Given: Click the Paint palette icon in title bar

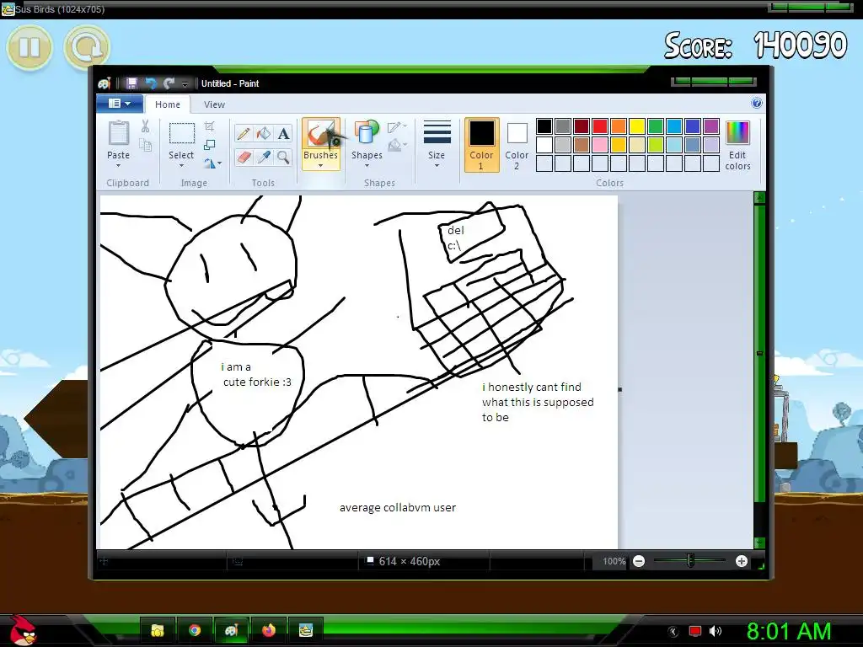Looking at the screenshot, I should [x=105, y=83].
